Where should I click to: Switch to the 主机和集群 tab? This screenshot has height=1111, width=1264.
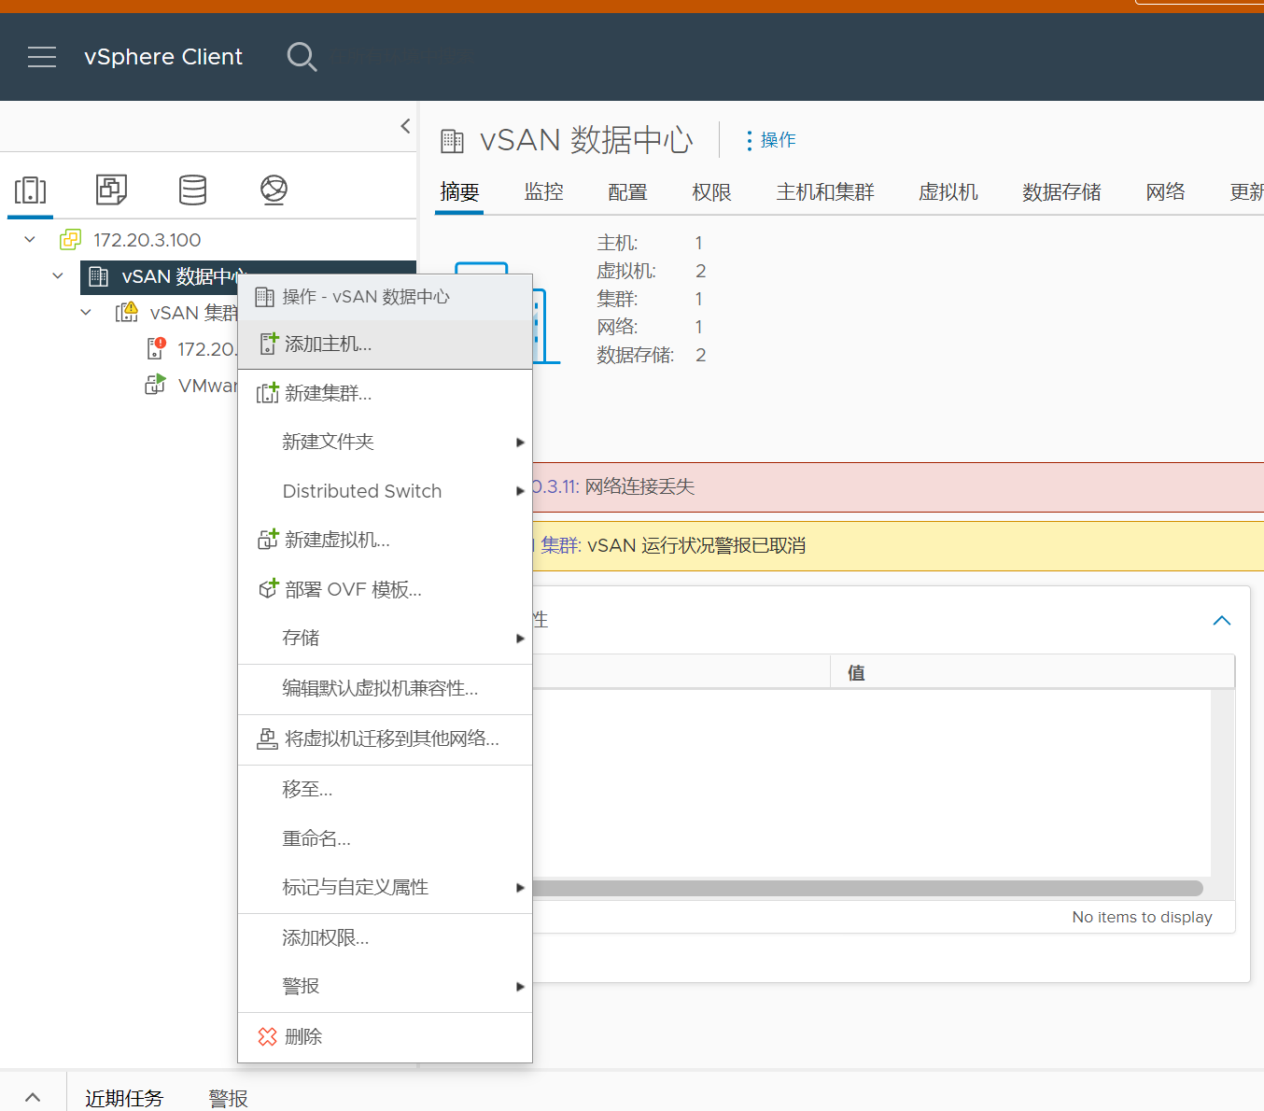[x=825, y=192]
